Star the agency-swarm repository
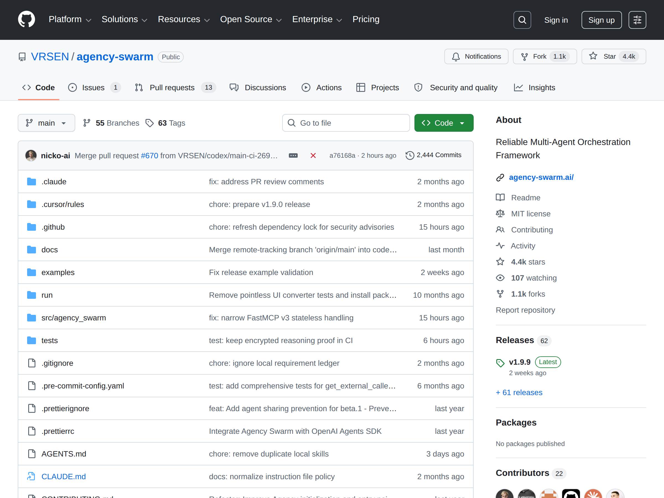 point(614,56)
